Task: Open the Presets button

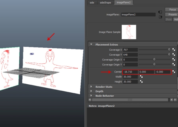Action: tap(172, 15)
